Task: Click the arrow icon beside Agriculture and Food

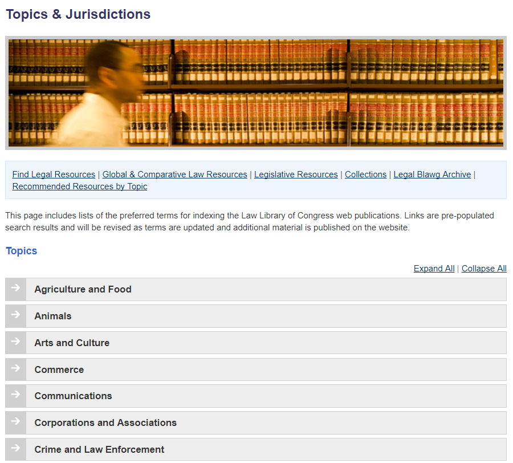Action: (15, 288)
